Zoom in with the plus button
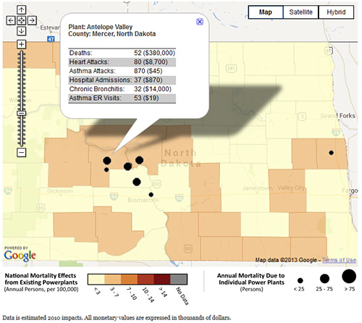This screenshot has width=362, height=323. tap(21, 44)
